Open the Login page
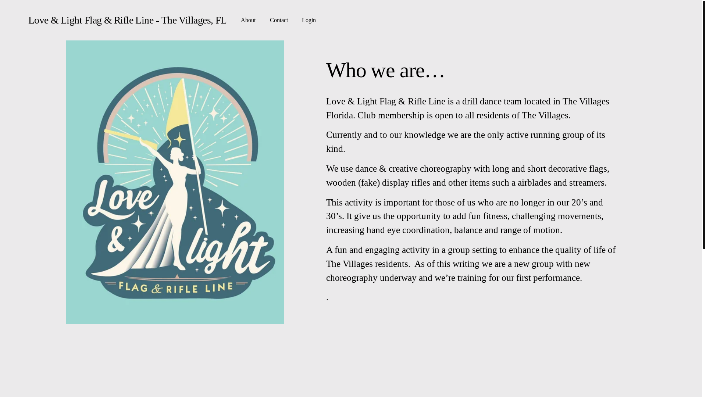706x397 pixels. tap(309, 20)
